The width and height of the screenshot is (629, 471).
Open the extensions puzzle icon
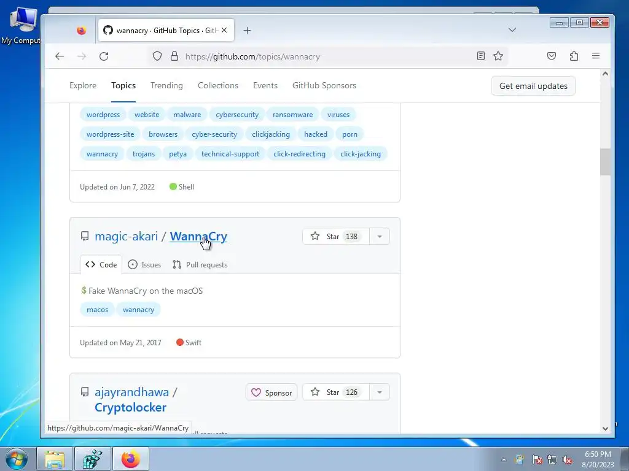574,56
